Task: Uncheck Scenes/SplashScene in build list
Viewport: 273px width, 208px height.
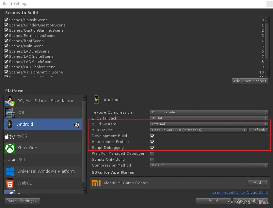Action: (x=6, y=20)
